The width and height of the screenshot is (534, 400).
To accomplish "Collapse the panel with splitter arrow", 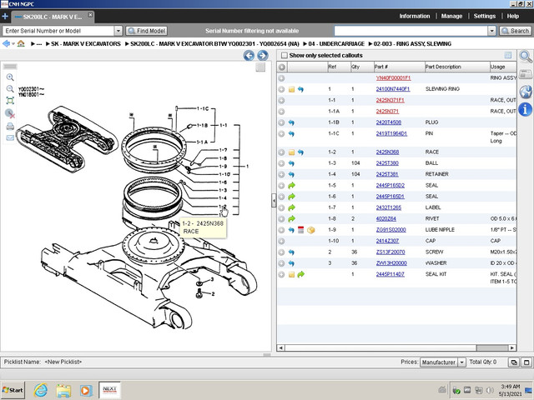I will [274, 201].
